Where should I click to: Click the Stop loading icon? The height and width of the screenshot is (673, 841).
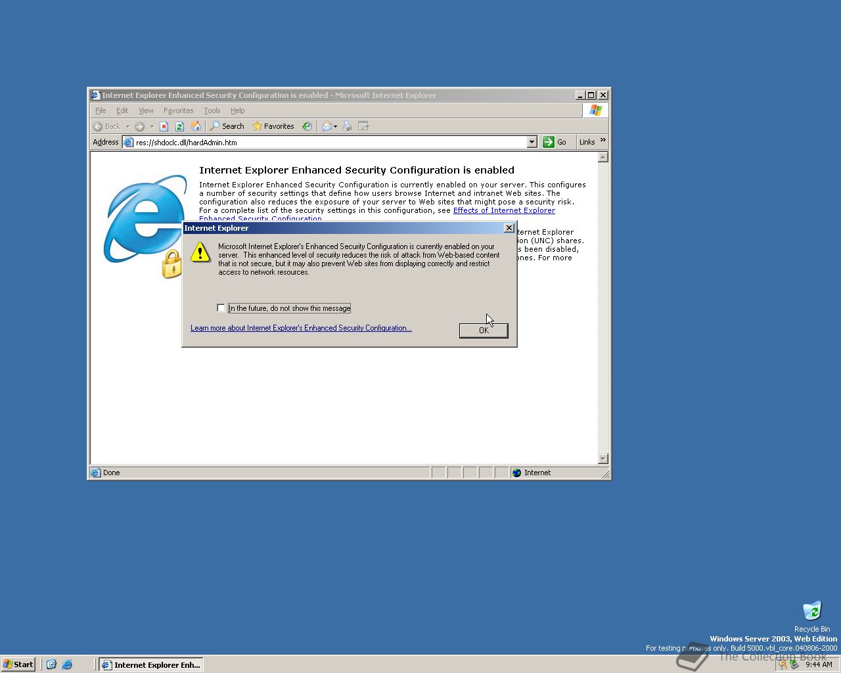coord(164,126)
